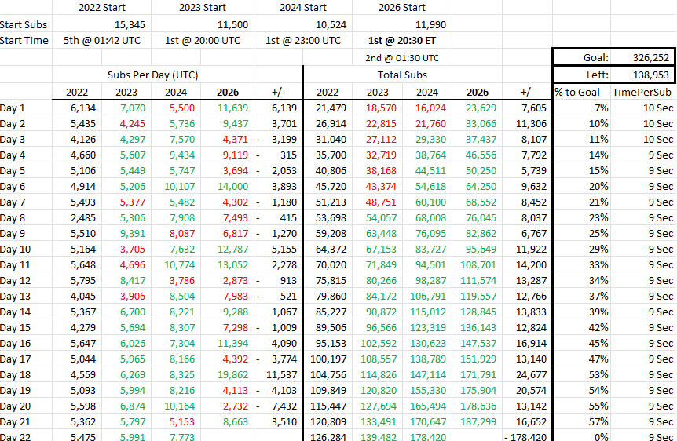The height and width of the screenshot is (441, 677).
Task: Select the Start Time row label
Action: 26,41
